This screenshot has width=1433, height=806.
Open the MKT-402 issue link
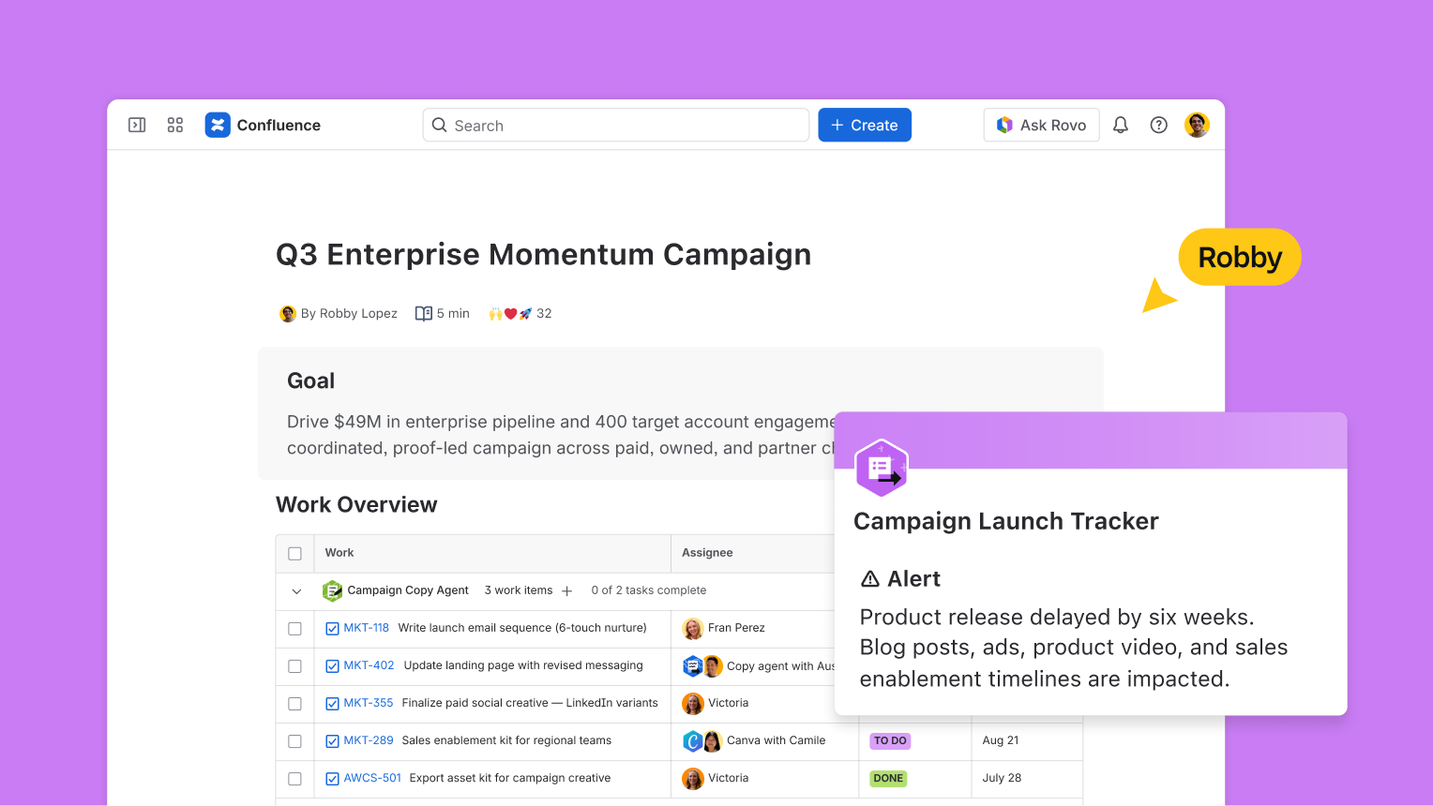click(369, 665)
